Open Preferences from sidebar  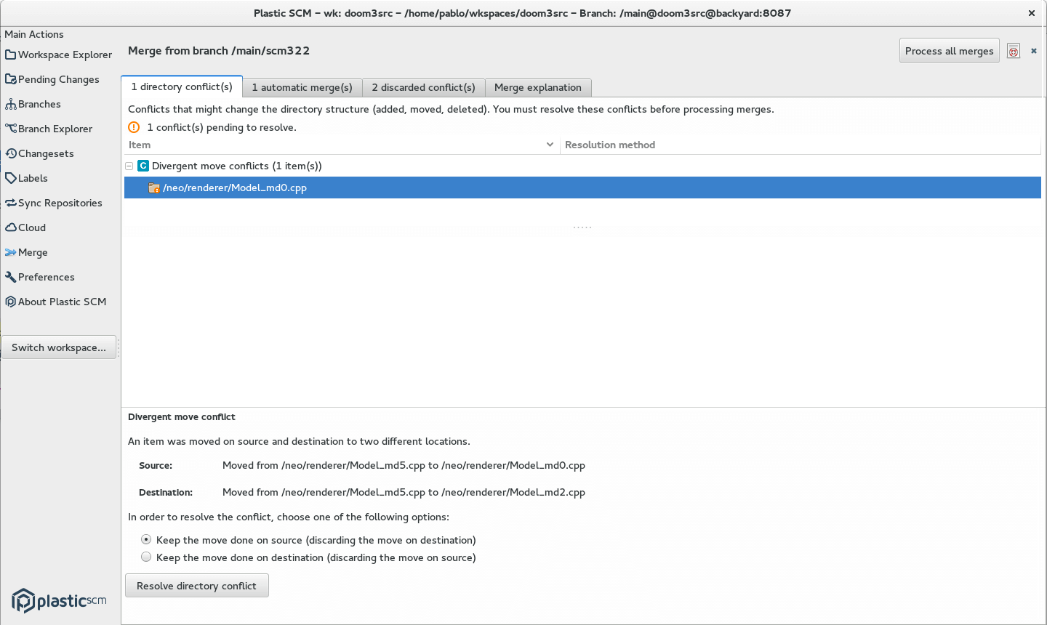pyautogui.click(x=40, y=277)
